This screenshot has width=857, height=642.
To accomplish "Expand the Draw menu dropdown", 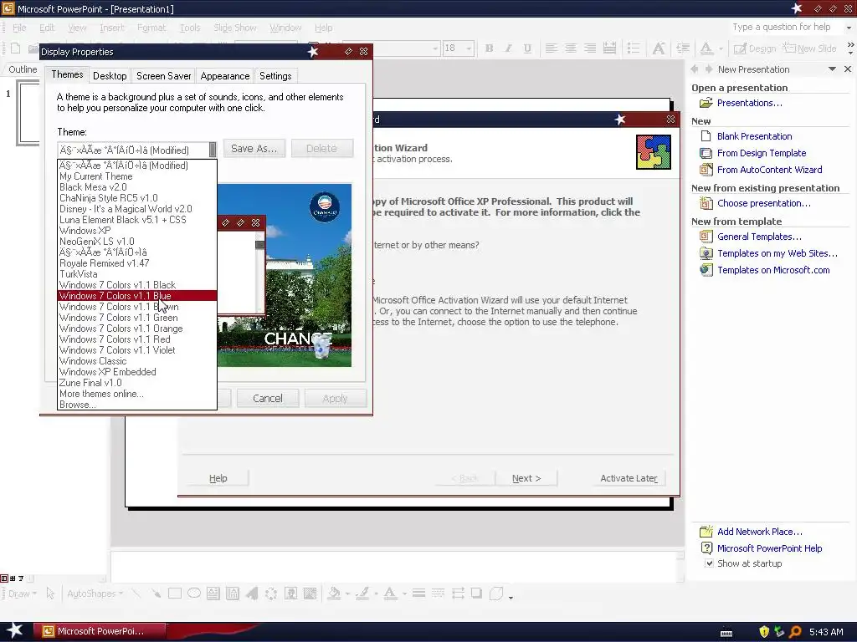I will point(23,594).
